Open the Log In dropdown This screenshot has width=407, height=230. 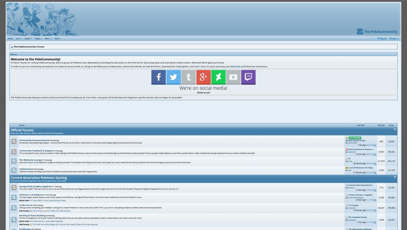[394, 39]
